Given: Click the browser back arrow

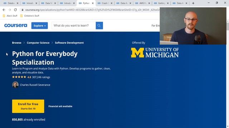Looking at the screenshot, I should 4,10.
